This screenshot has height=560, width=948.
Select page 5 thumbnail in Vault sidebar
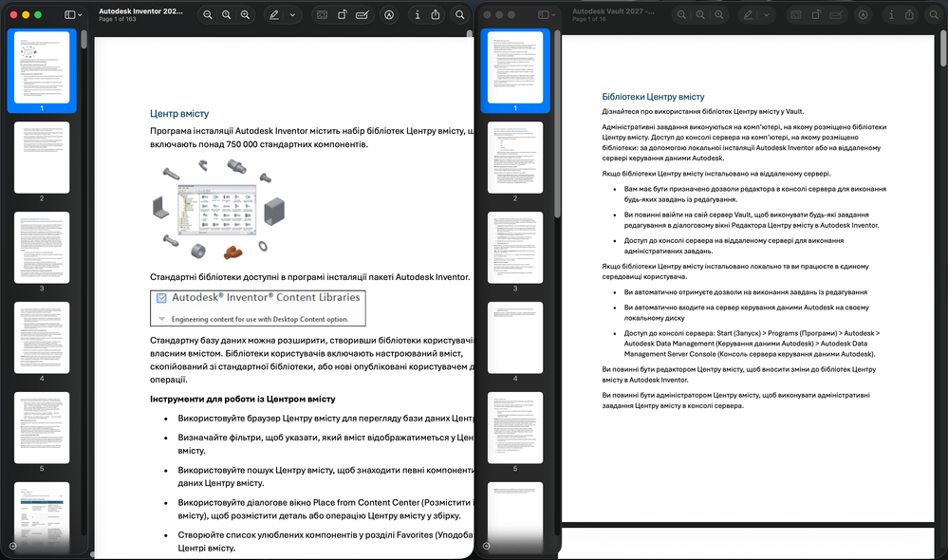click(x=515, y=427)
